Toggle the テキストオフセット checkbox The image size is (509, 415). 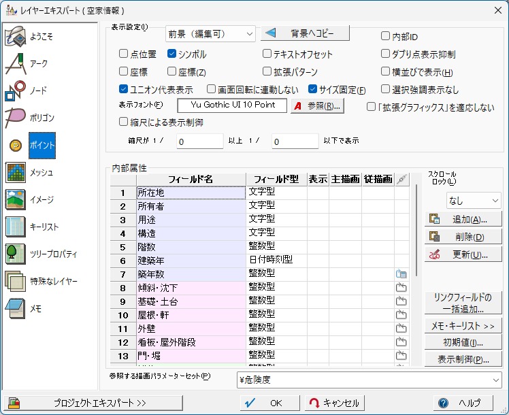[x=267, y=54]
